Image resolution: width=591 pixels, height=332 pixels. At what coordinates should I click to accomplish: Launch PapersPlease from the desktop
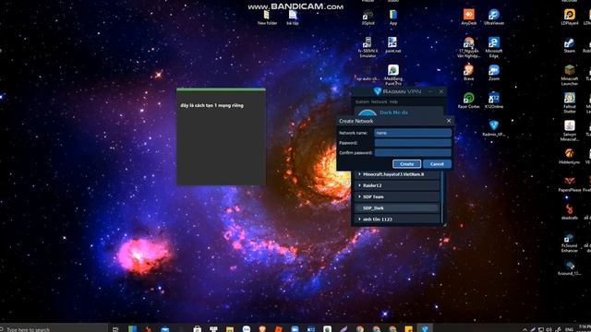coord(570,184)
